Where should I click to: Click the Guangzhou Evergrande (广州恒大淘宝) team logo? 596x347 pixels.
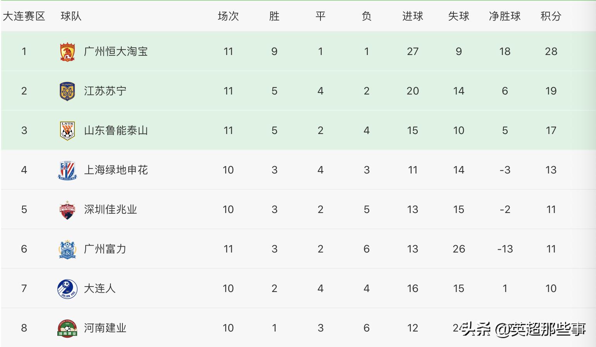pyautogui.click(x=67, y=52)
